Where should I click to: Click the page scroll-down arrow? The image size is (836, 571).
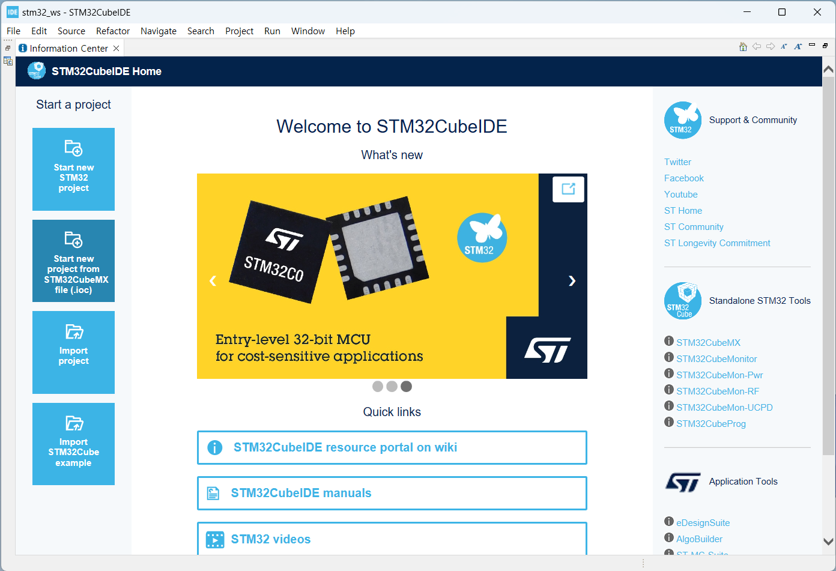click(828, 542)
